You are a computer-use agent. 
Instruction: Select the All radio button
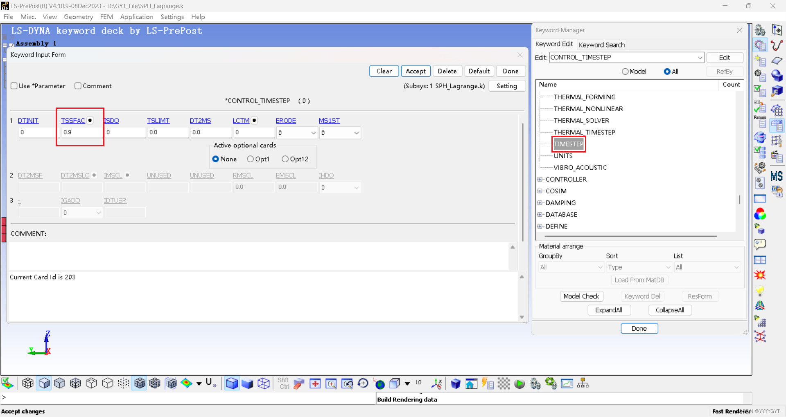click(667, 72)
